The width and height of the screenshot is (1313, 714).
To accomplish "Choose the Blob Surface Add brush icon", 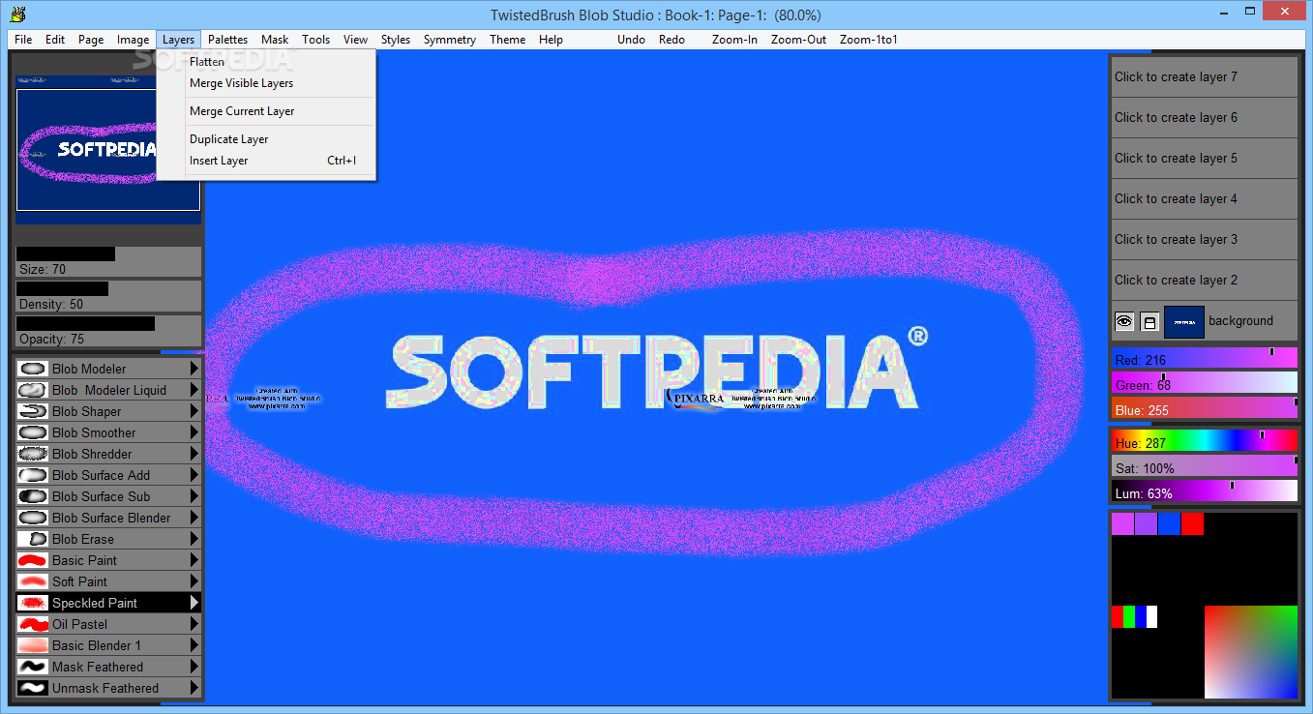I will pyautogui.click(x=33, y=475).
